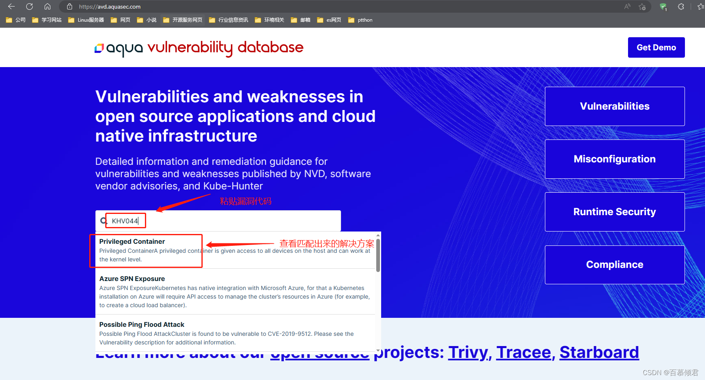705x380 pixels.
Task: Open the ptthon bookmark folder
Action: click(x=360, y=20)
